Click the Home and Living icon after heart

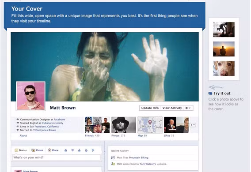point(79,150)
